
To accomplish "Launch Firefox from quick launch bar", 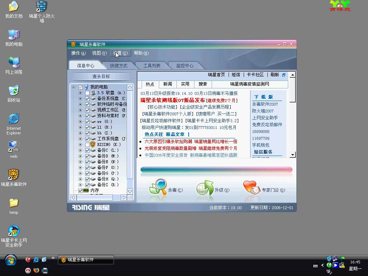I will pyautogui.click(x=36, y=270).
